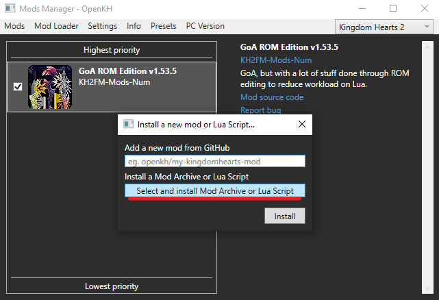
Task: Click the Report bug link
Action: tap(260, 110)
